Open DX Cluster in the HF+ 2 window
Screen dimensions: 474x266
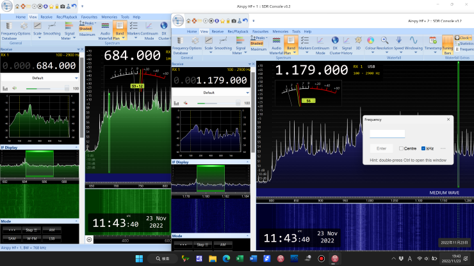pyautogui.click(x=335, y=45)
